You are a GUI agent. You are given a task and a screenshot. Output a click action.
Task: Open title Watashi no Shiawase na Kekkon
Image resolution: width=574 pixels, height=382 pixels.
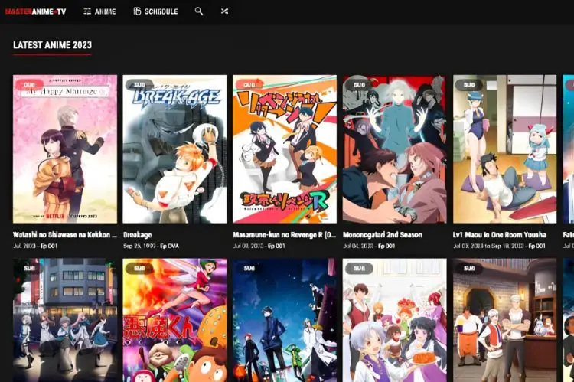pyautogui.click(x=65, y=235)
